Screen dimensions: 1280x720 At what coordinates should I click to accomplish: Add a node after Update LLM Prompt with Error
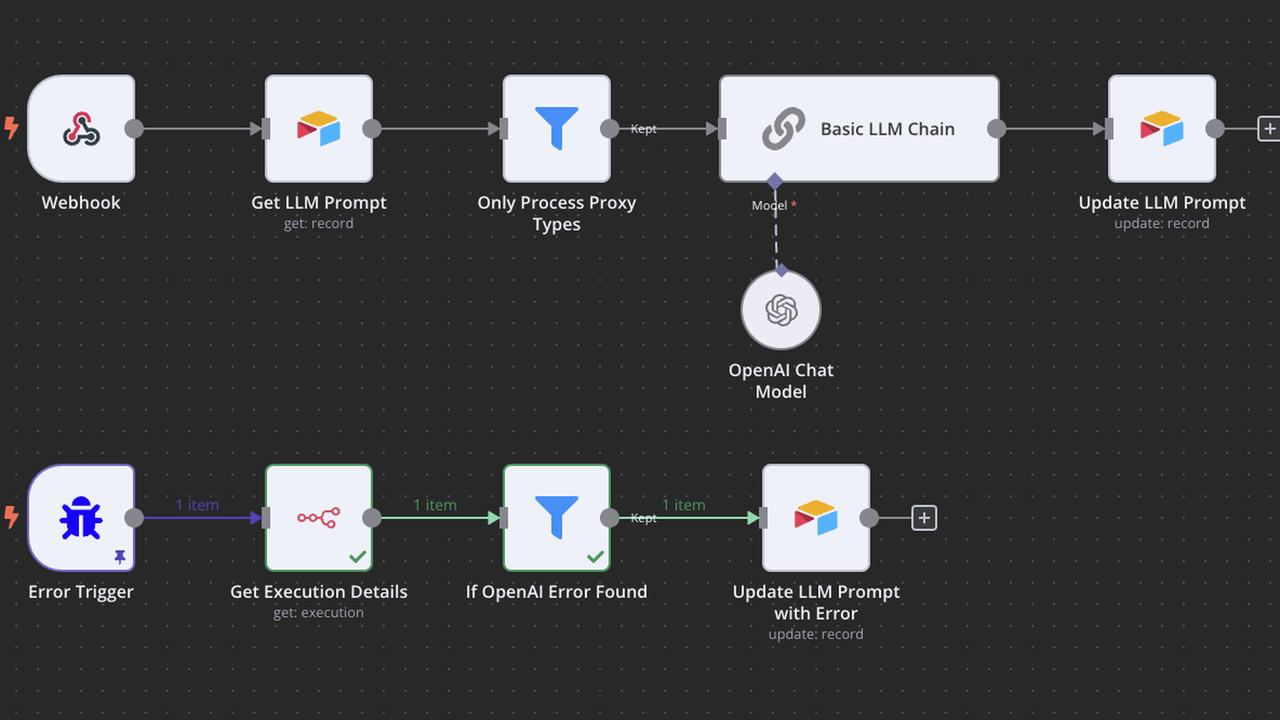(924, 518)
